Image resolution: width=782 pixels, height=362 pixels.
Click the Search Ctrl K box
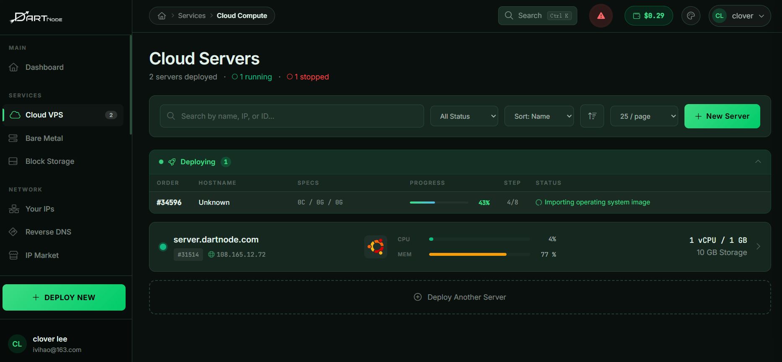538,15
